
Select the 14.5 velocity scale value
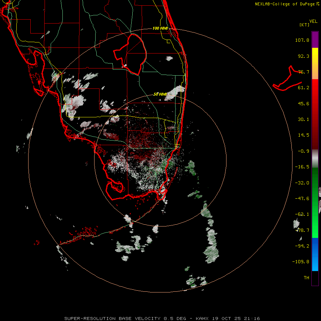(304, 135)
